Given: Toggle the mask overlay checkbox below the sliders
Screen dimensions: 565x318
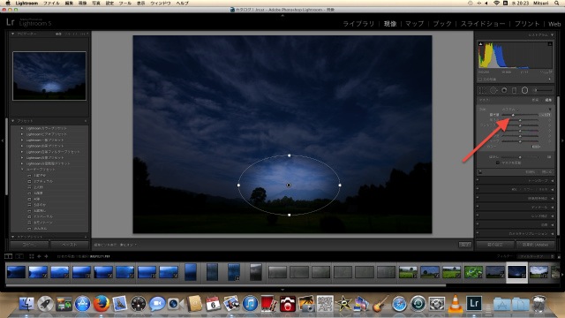Looking at the screenshot, I should tap(498, 163).
